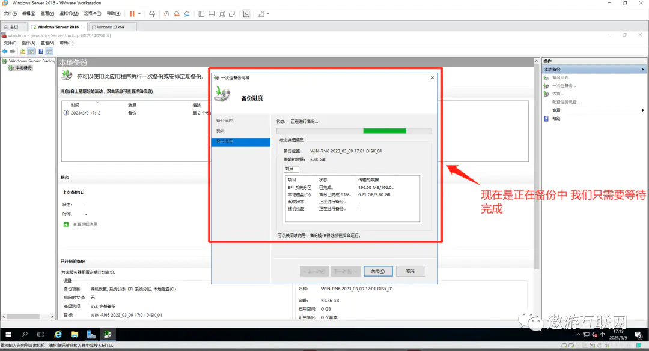Switch to Unity mode icon
This screenshot has width=649, height=351.
click(x=232, y=14)
